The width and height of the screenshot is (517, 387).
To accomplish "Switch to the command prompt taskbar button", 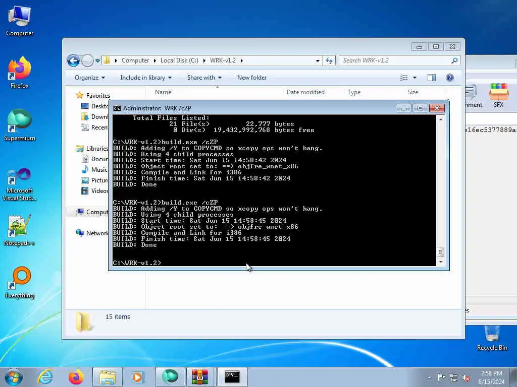I will click(x=232, y=377).
